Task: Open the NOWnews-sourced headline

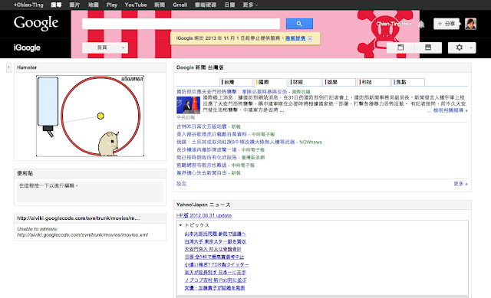Action: pos(236,142)
